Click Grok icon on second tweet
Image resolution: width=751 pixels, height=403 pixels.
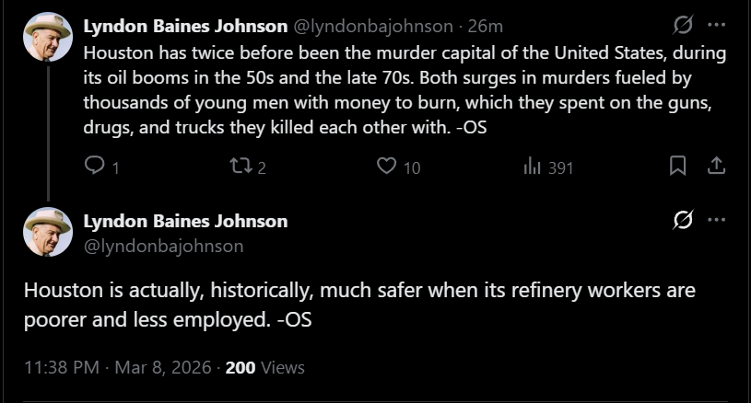pyautogui.click(x=683, y=220)
